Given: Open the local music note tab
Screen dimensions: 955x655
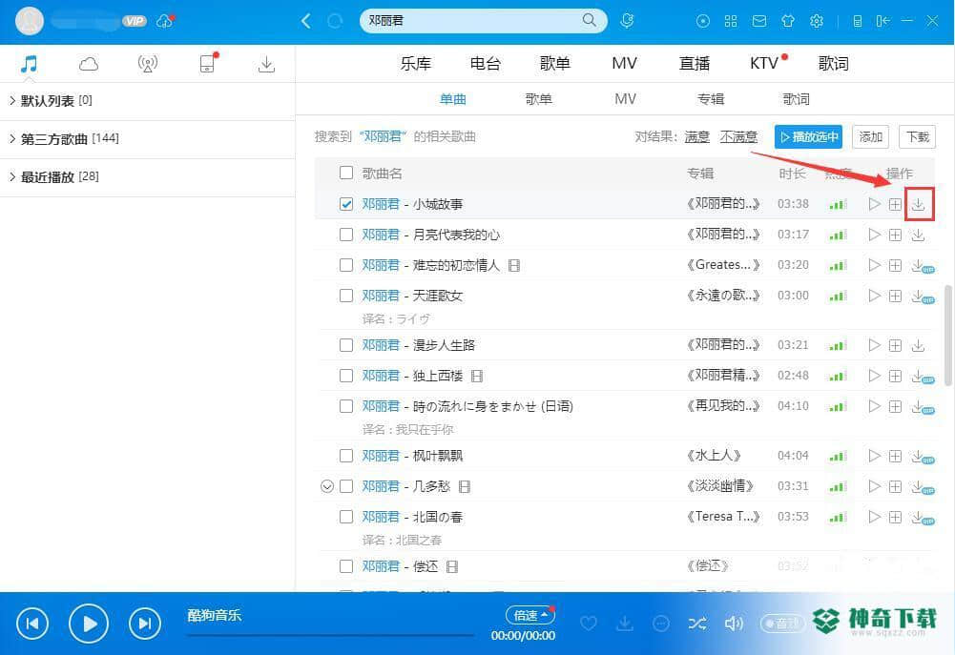Looking at the screenshot, I should point(29,64).
